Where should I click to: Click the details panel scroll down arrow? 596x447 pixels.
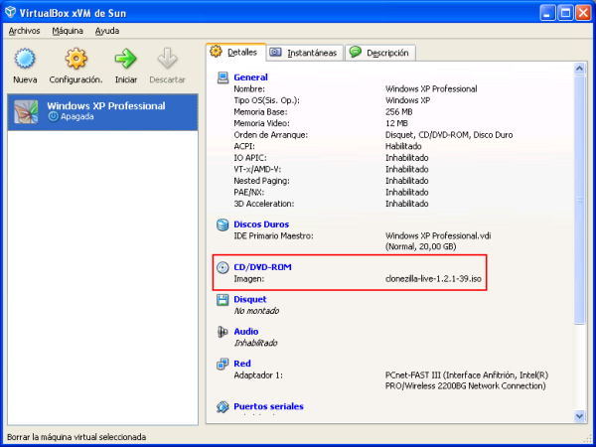click(x=580, y=415)
